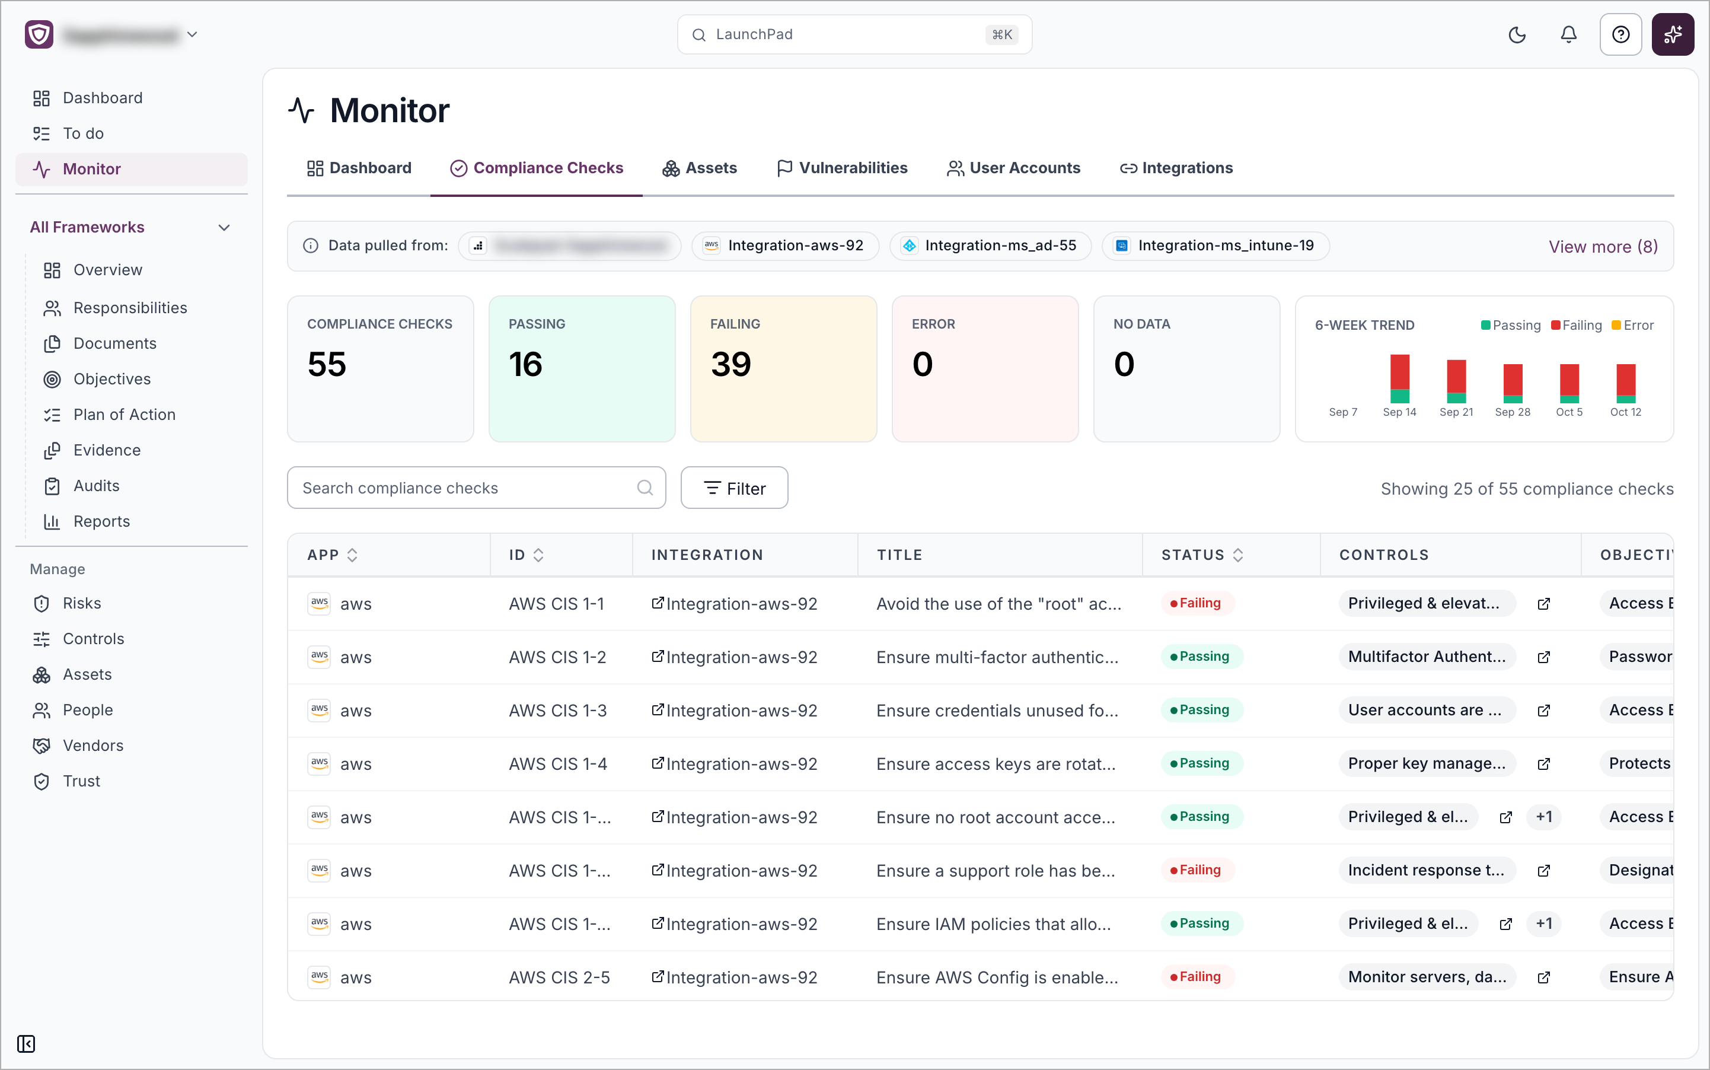This screenshot has height=1070, width=1710.
Task: Open external link for Multifactor Authent... control
Action: (1544, 657)
